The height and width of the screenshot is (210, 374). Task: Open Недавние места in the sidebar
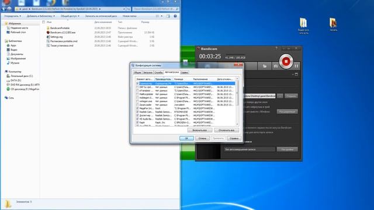tap(19, 28)
